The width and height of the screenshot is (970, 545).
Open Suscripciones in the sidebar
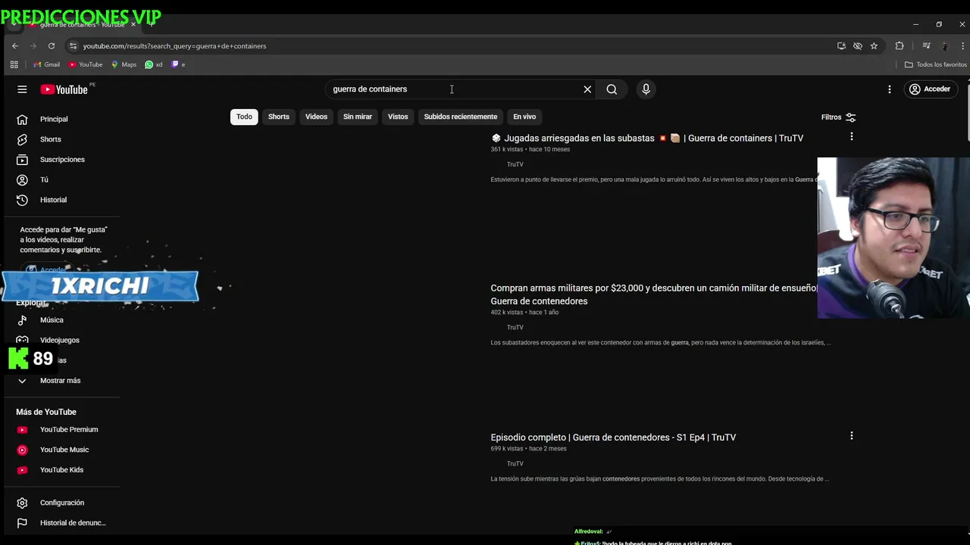point(61,160)
